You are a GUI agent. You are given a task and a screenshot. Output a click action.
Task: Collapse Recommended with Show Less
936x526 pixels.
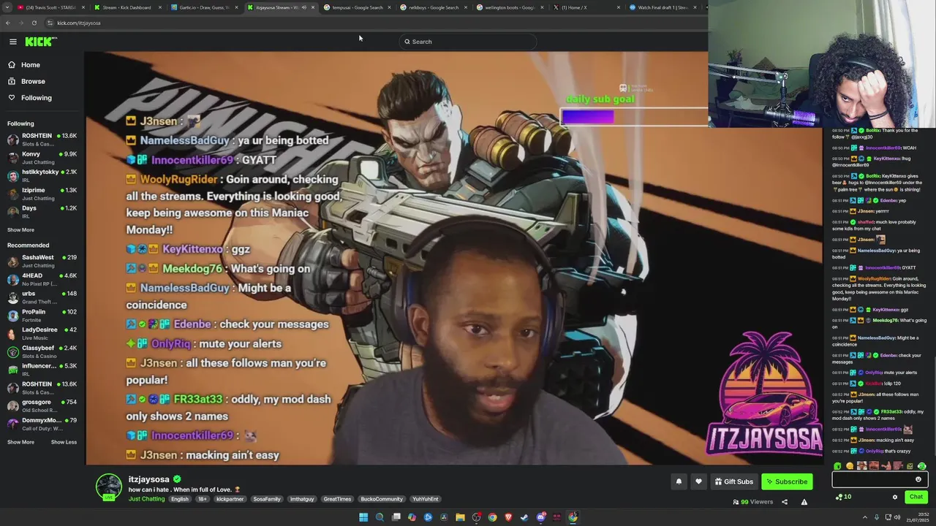pos(64,442)
